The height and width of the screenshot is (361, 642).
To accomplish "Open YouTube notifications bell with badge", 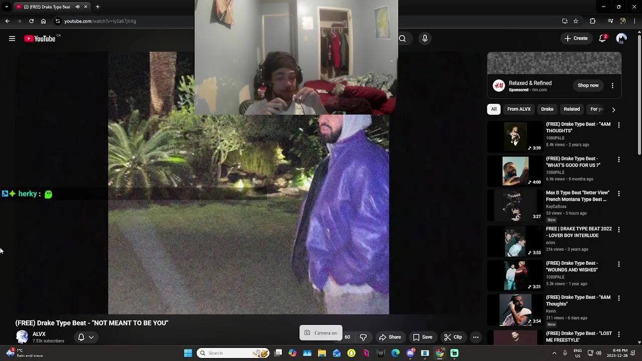I will click(603, 39).
